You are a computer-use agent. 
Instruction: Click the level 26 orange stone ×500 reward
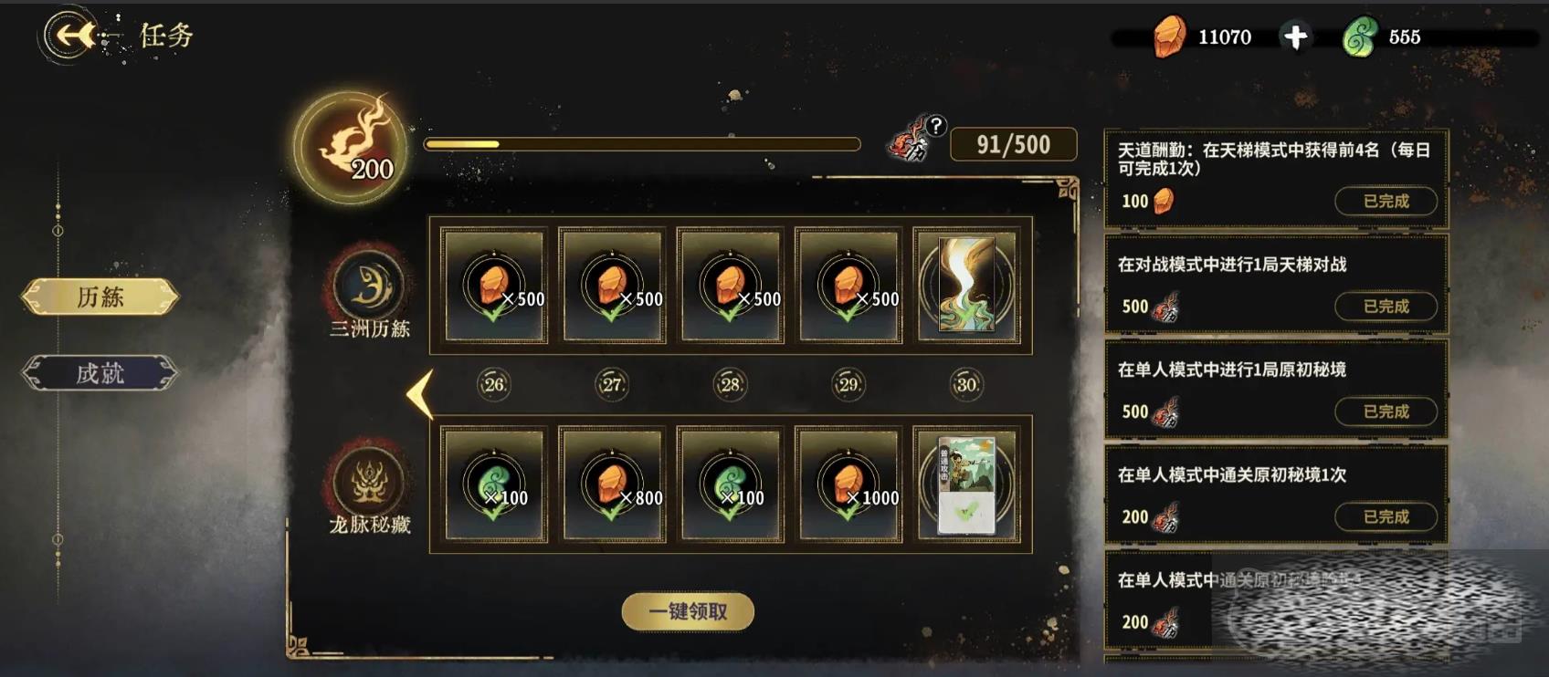click(x=494, y=286)
